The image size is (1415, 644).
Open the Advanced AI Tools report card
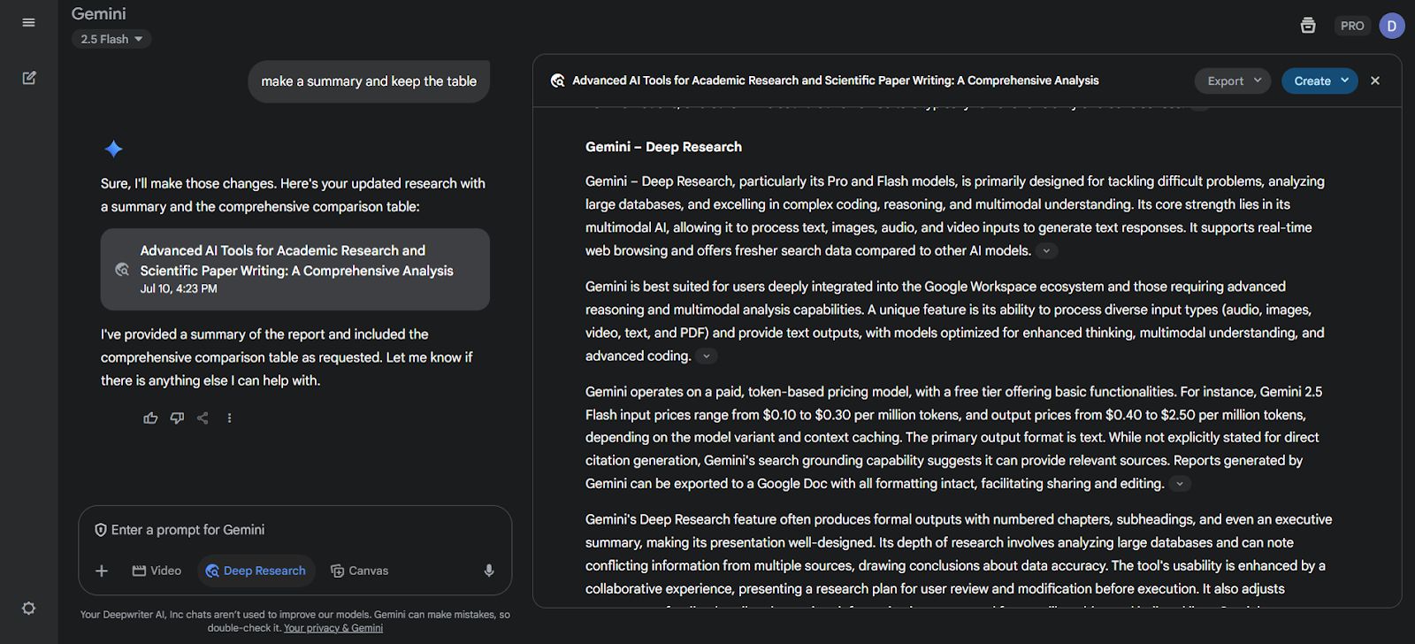pos(294,269)
